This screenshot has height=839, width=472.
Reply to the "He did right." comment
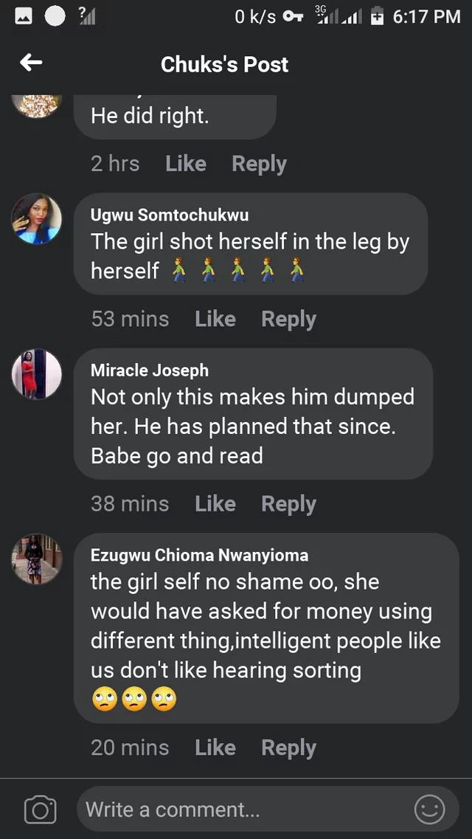[x=259, y=164]
